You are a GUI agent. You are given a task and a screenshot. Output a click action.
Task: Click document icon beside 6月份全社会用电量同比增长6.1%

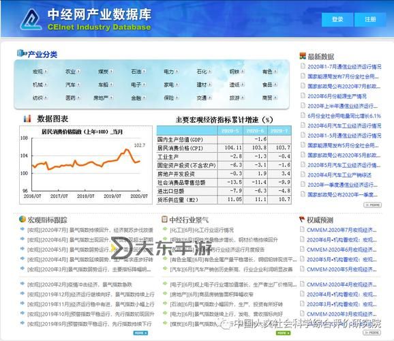[303, 115]
